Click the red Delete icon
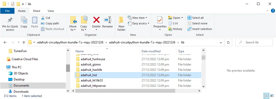Viewport: 276px width, 99px height. [x=96, y=20]
